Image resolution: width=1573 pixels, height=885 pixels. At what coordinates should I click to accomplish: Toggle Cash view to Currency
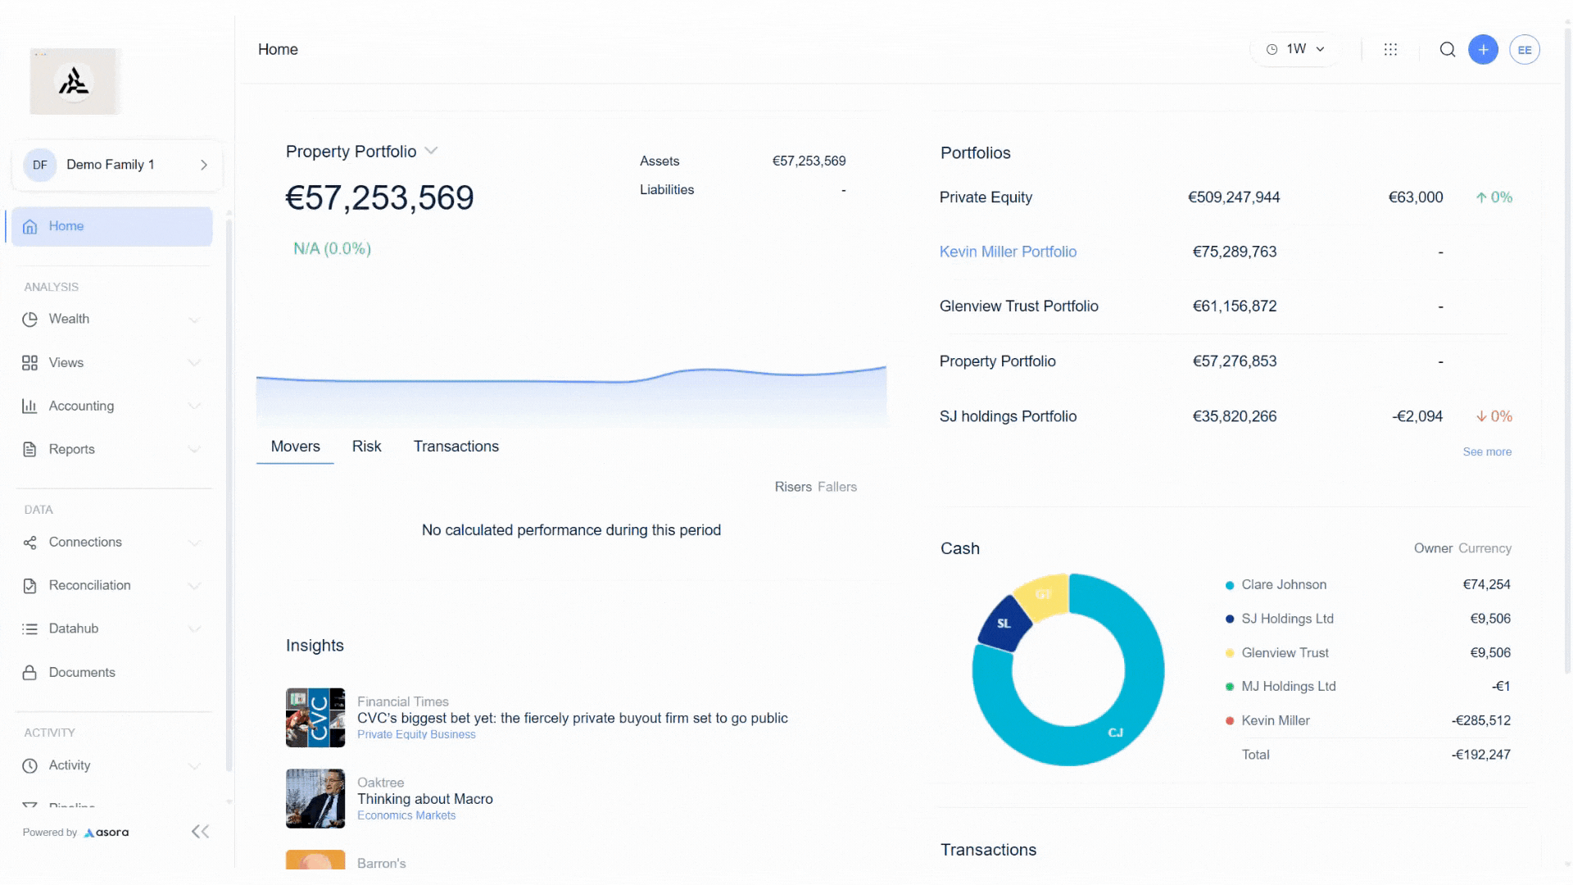pos(1485,548)
